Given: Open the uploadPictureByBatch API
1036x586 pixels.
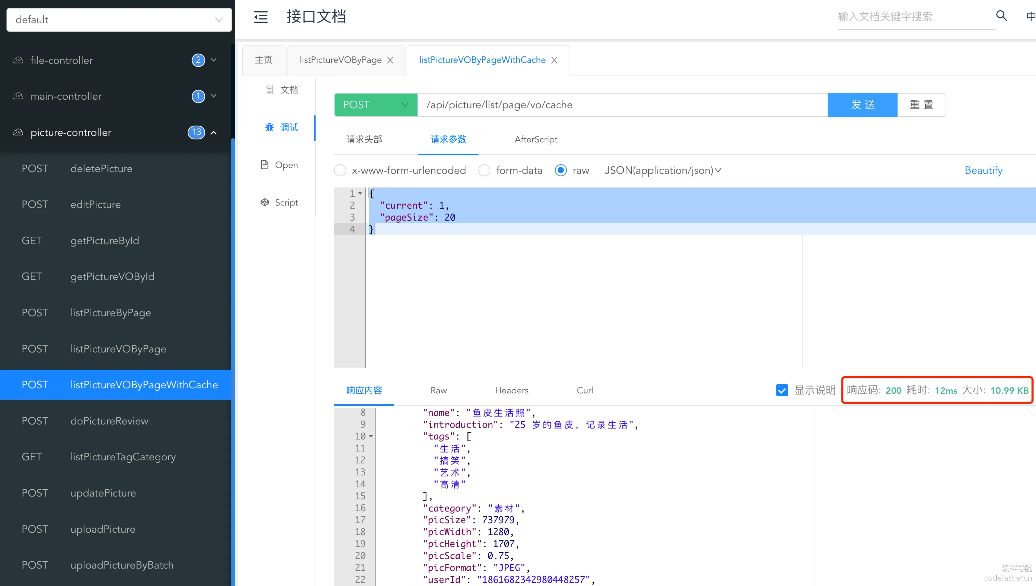Looking at the screenshot, I should (115, 565).
